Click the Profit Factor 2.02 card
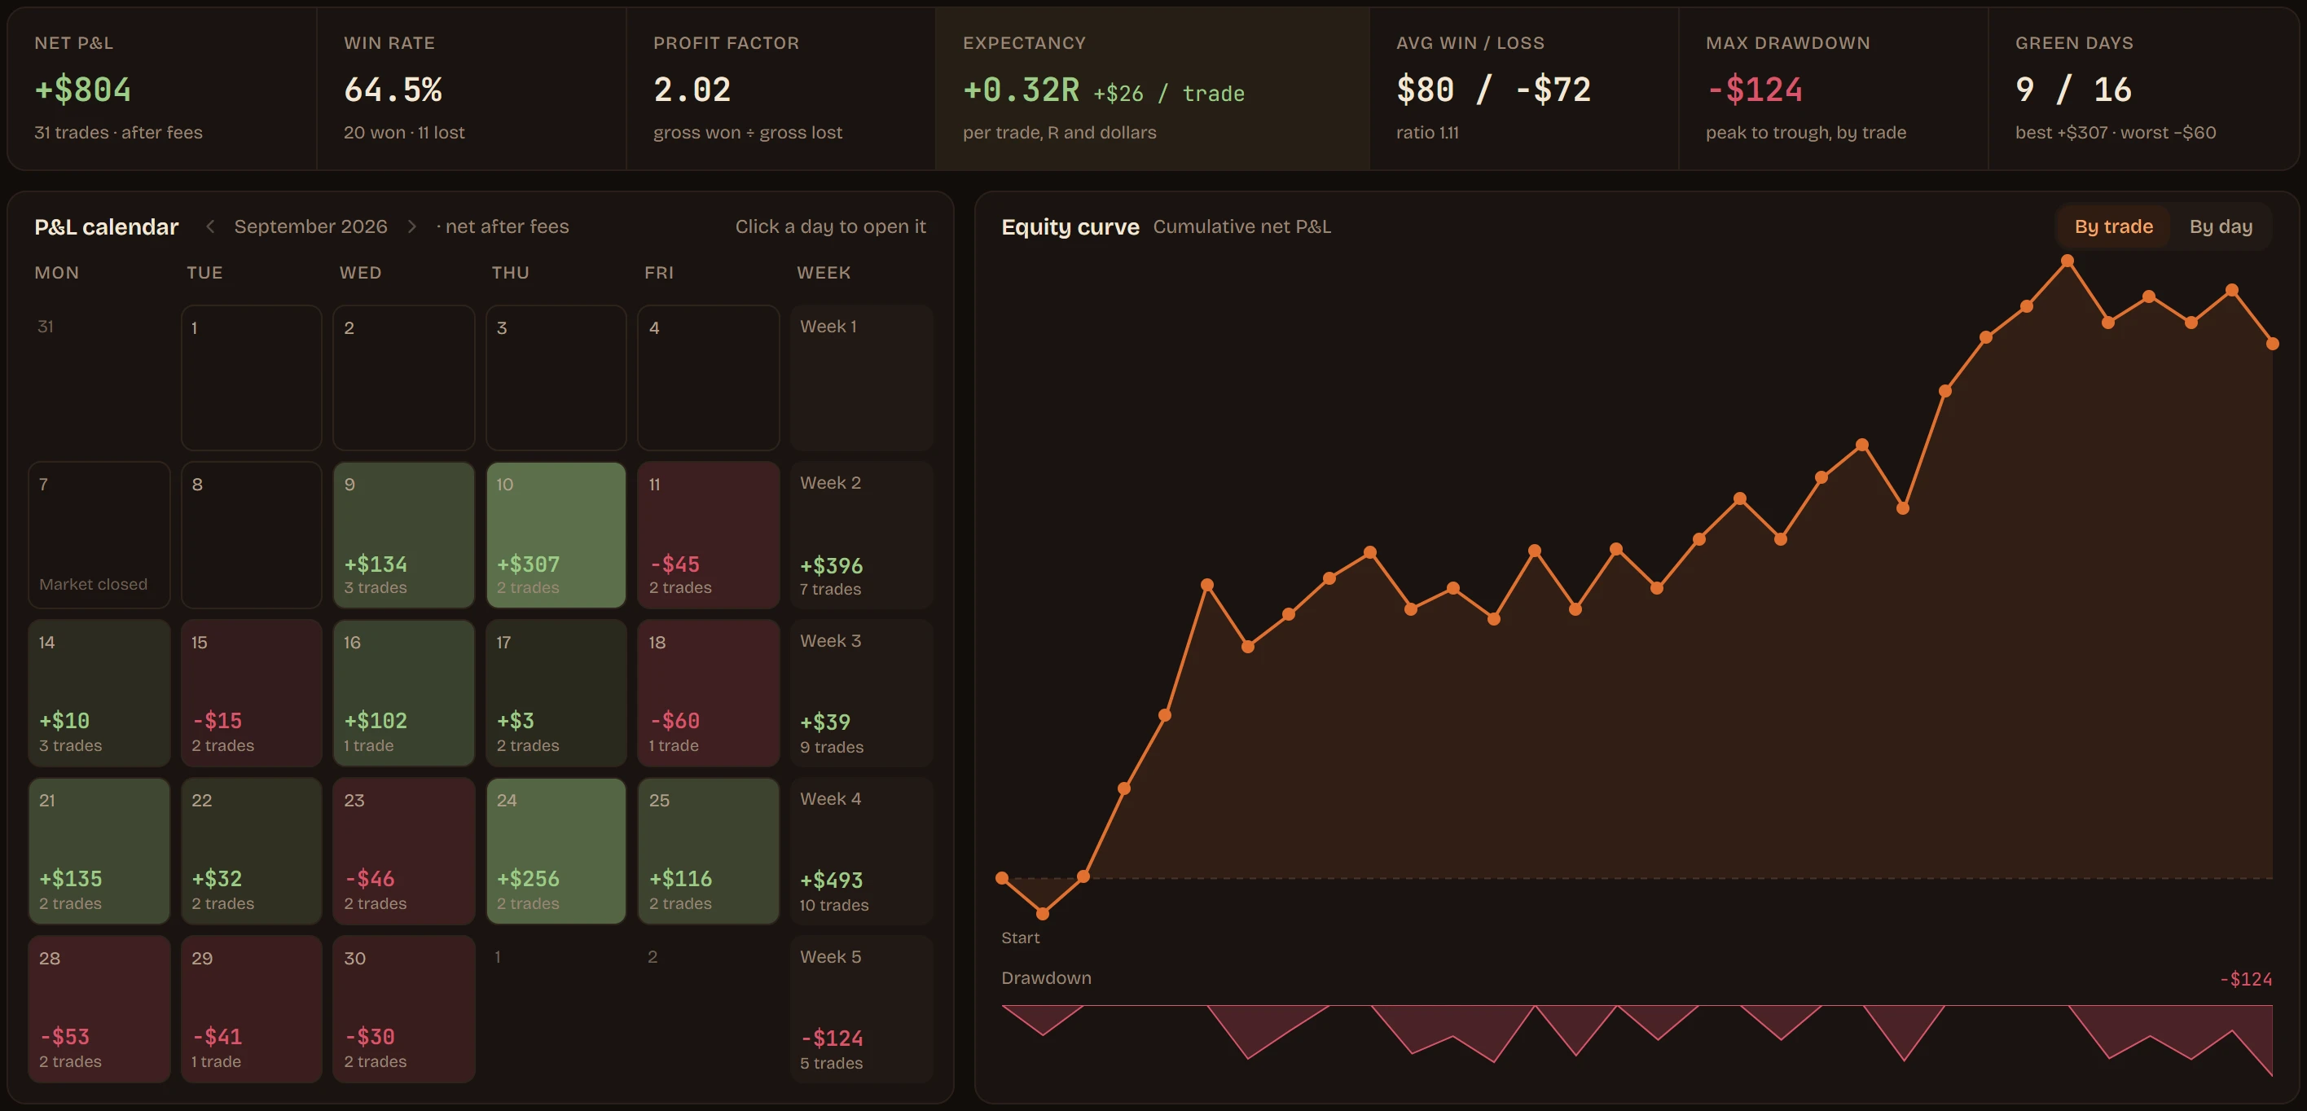Image resolution: width=2307 pixels, height=1111 pixels. 781,89
